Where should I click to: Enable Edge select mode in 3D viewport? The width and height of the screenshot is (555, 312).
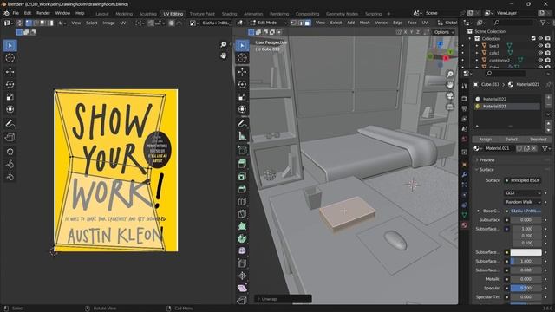pos(301,23)
